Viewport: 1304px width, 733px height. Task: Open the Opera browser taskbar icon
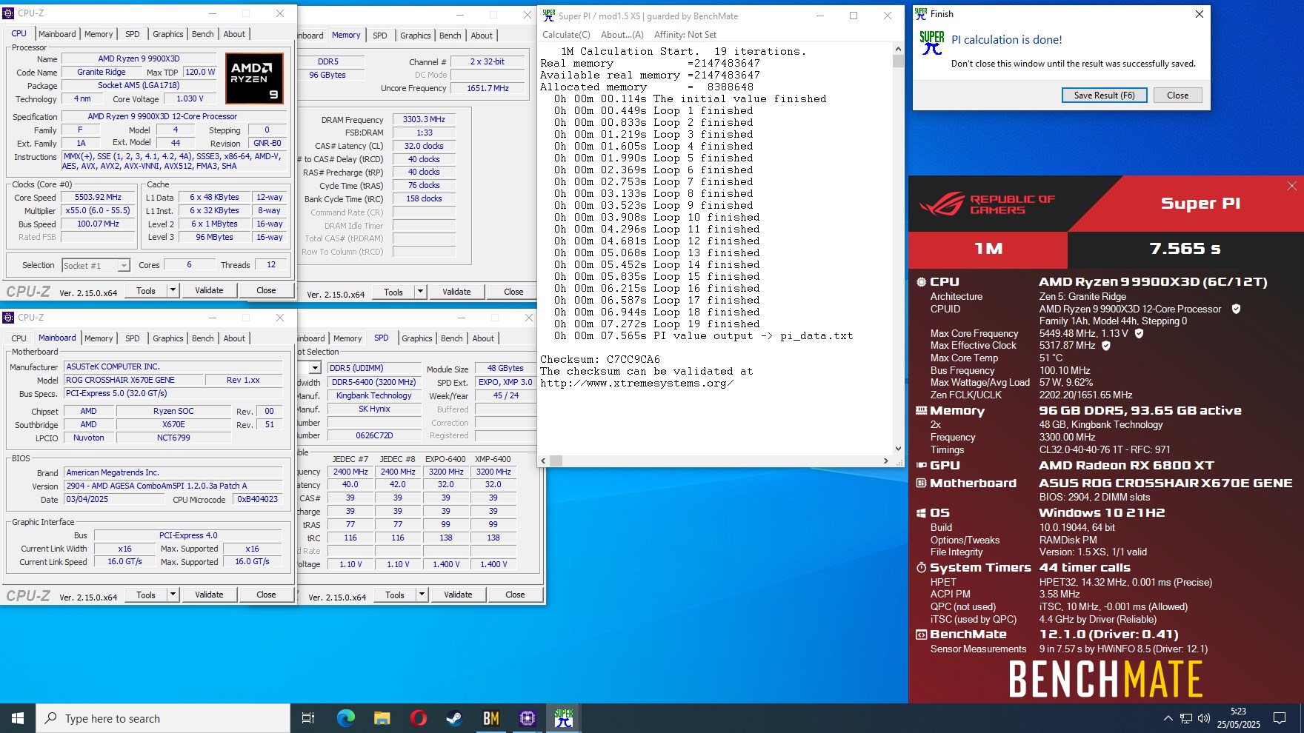418,718
